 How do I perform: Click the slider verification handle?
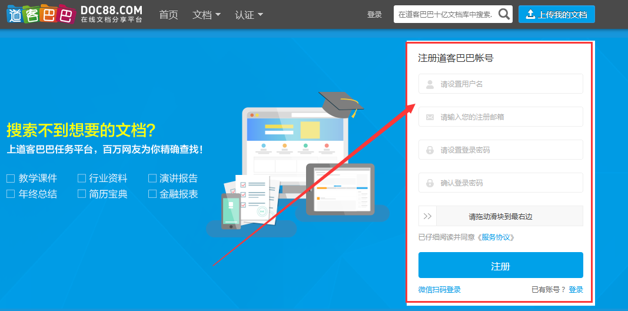(x=428, y=216)
